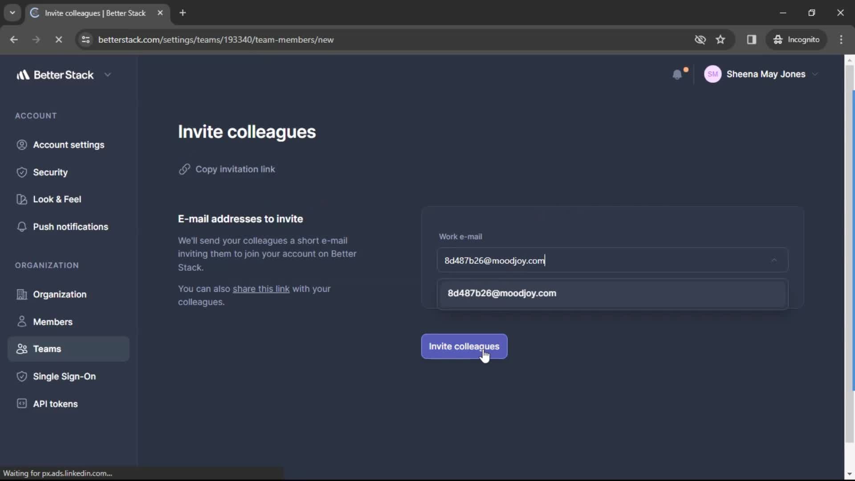
Task: Toggle the browser side panel
Action: pos(752,40)
